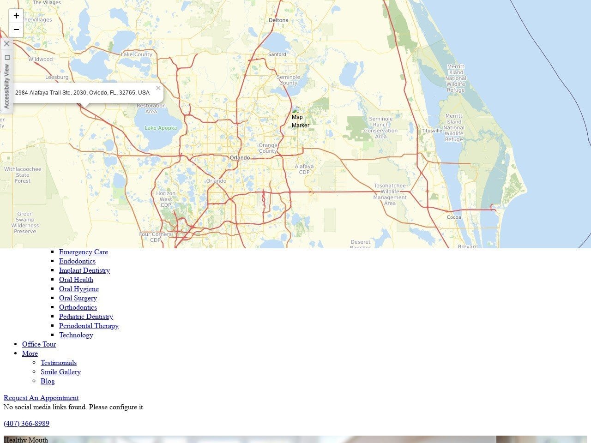Open the Endodontics page

(x=77, y=261)
